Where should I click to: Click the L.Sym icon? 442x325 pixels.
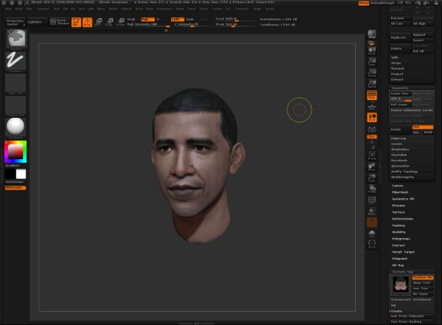click(372, 130)
